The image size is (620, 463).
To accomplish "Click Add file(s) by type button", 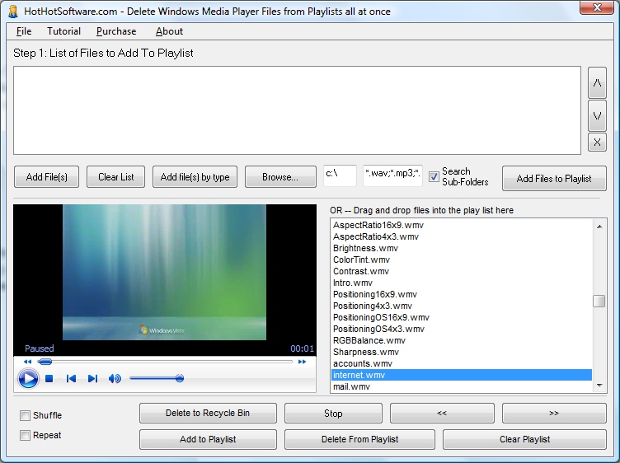I will pyautogui.click(x=195, y=176).
